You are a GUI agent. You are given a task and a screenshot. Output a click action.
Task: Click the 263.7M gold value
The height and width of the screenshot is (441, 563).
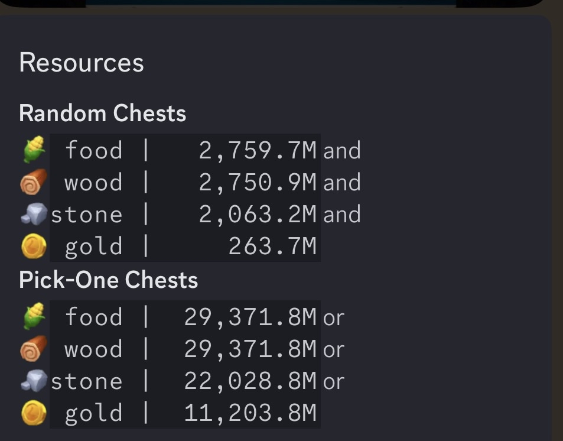pos(272,247)
